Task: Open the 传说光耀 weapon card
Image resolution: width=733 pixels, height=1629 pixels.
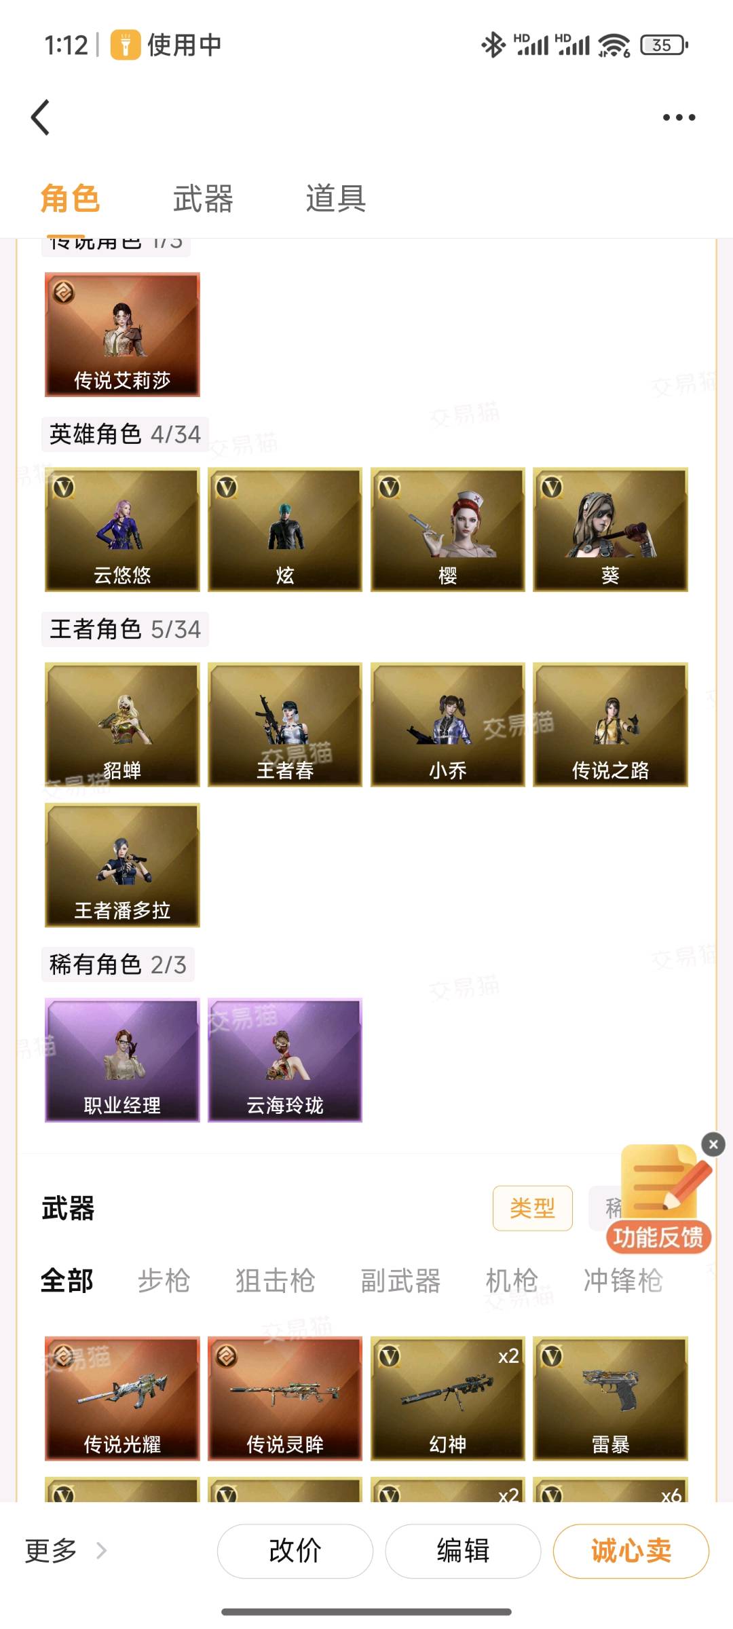Action: click(x=122, y=1398)
